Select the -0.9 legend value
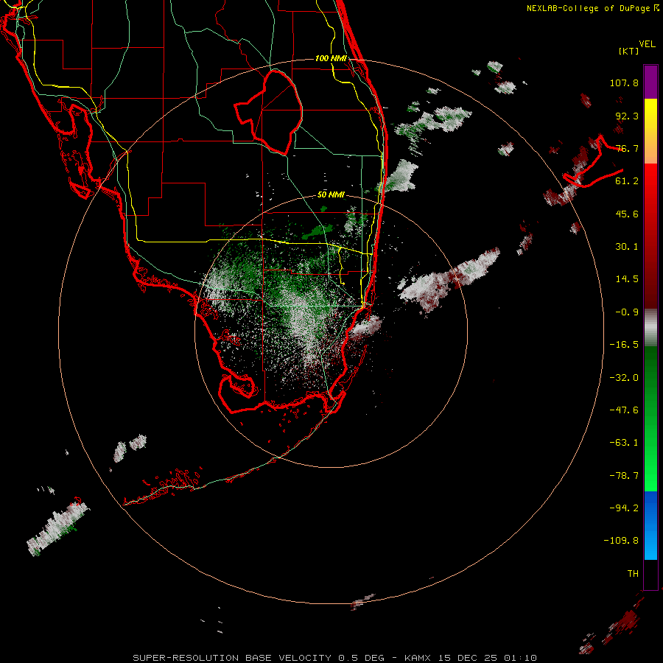The height and width of the screenshot is (663, 663). 627,312
